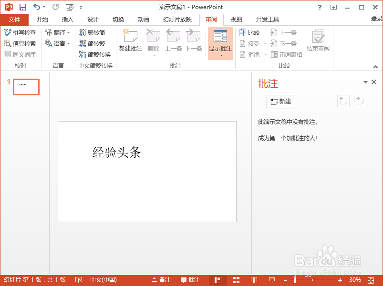切换到阅读视图模式
Screen dimensions: 383x286
pyautogui.click(x=254, y=280)
